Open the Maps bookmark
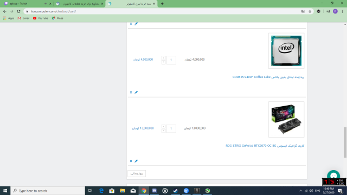The image size is (347, 195). (x=57, y=18)
